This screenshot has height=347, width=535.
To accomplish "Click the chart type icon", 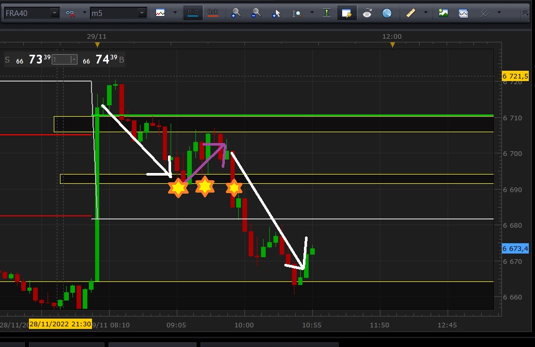I will point(160,13).
